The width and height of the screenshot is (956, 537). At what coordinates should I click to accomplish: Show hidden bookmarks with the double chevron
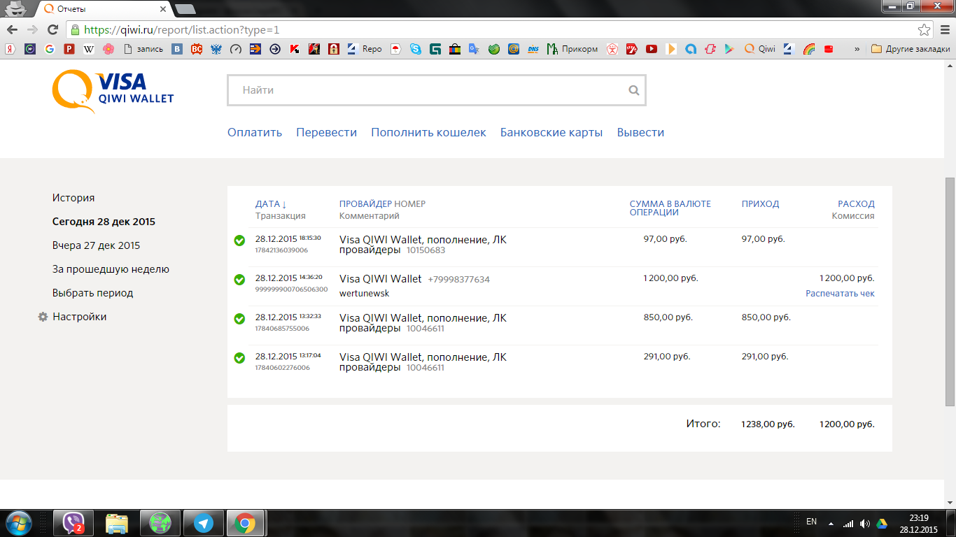(857, 49)
